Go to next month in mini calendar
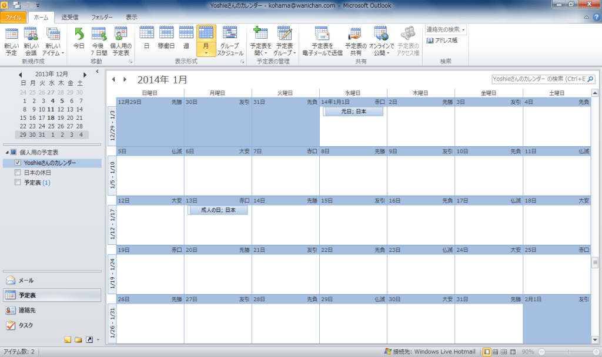The width and height of the screenshot is (602, 357). pos(85,75)
